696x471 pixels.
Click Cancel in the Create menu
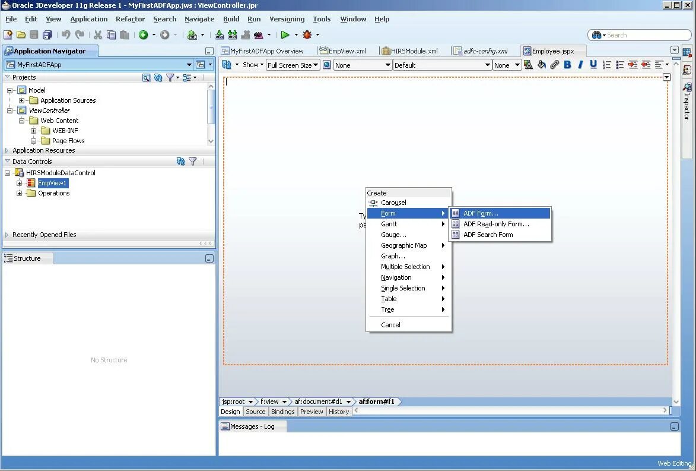tap(408, 325)
